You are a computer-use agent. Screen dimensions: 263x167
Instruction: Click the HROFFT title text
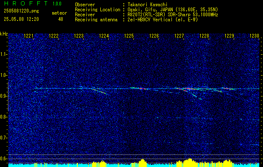pos(26,3)
